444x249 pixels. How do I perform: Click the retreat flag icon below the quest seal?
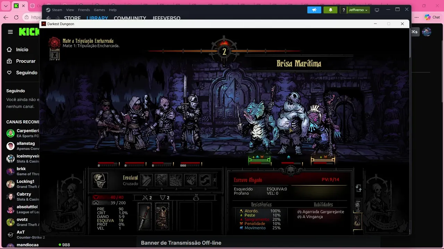point(54,55)
